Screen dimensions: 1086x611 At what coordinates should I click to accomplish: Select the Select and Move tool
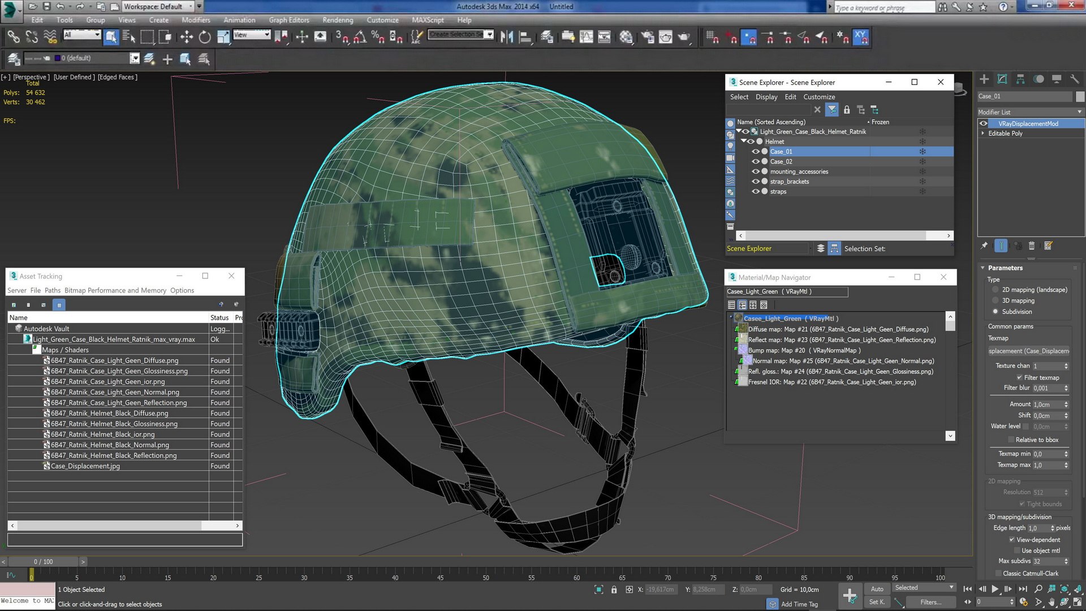pos(187,37)
